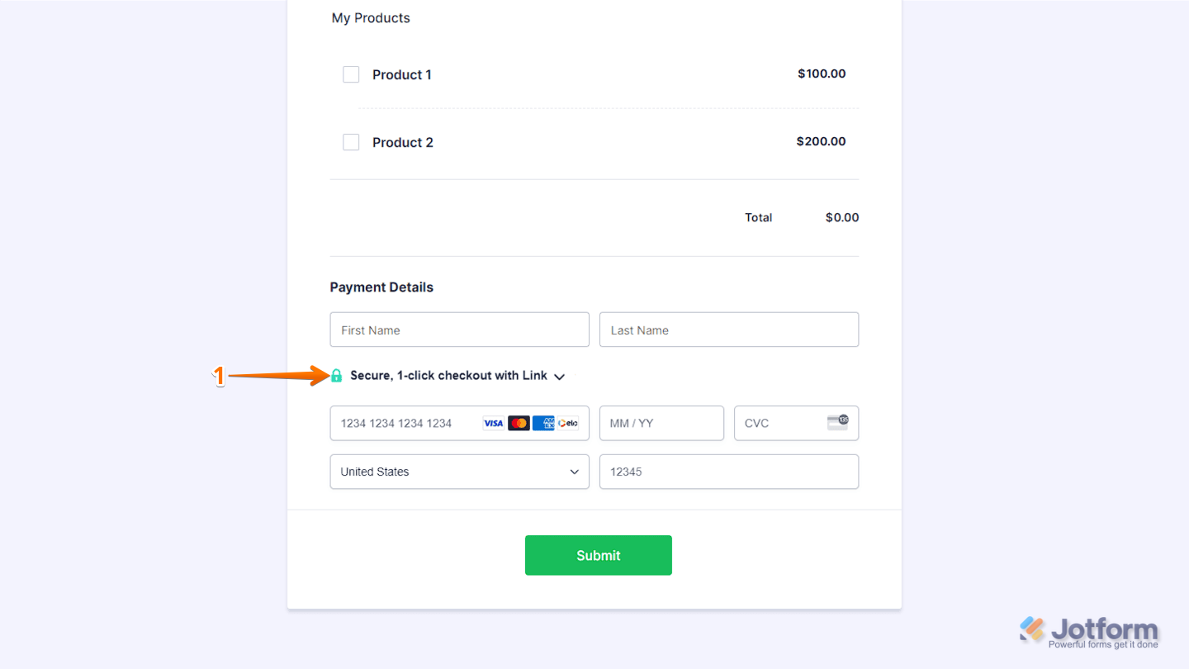Click the CVC card hint icon

[x=838, y=421]
